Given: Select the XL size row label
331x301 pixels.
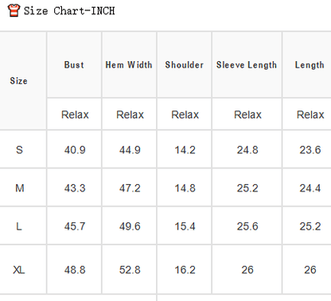Looking at the screenshot, I should click(x=19, y=270).
